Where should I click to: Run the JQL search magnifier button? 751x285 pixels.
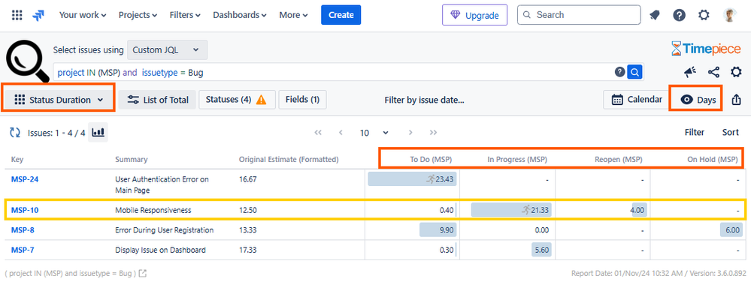pyautogui.click(x=634, y=72)
